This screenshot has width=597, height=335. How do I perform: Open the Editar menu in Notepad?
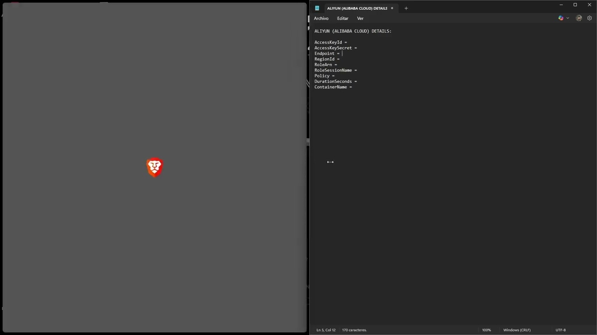[343, 18]
